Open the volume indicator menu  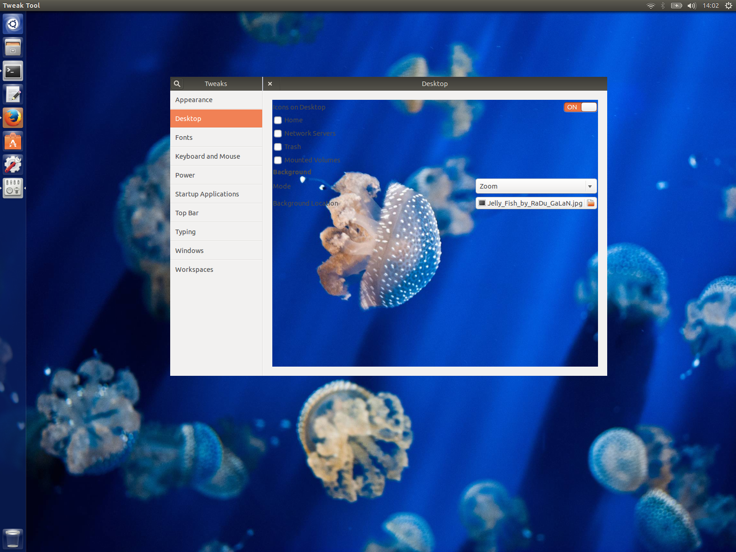(x=691, y=6)
